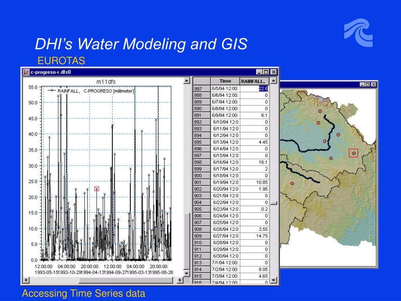This screenshot has width=401, height=301.
Task: Click the red-boxed data point in the rainfall chart
Action: 97,189
